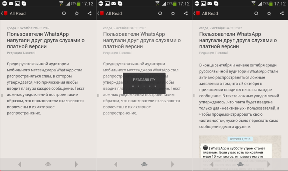This screenshot has height=171, width=288.
Task: Open the share icon in the left screen
Action: pyautogui.click(x=90, y=14)
